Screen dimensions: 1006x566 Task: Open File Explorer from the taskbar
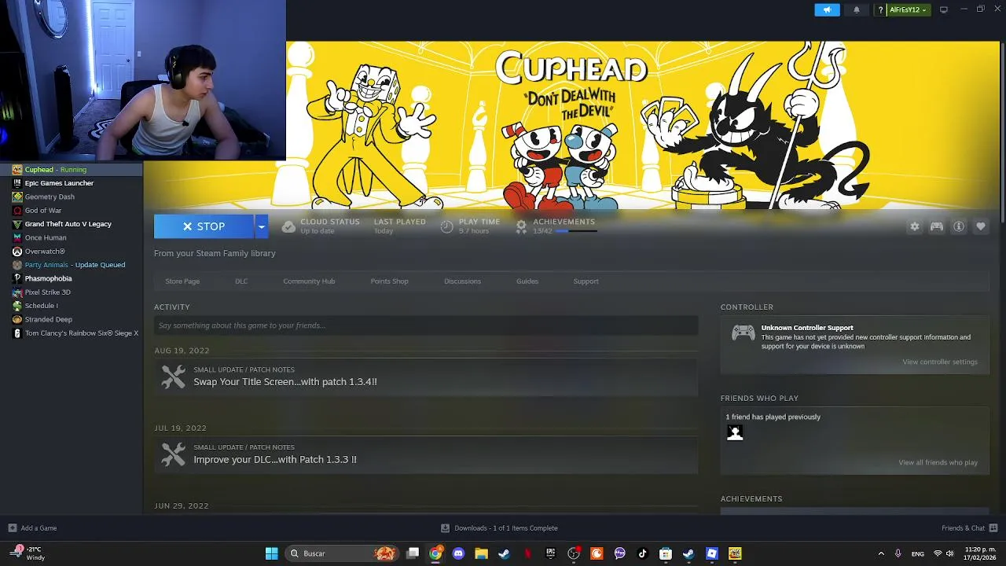click(x=481, y=553)
